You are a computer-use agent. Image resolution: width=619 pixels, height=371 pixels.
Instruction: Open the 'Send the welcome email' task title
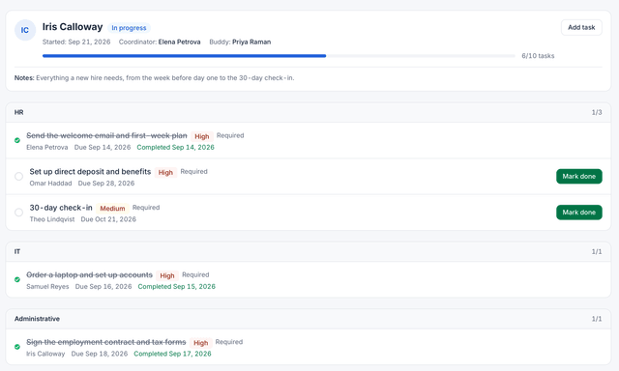[x=106, y=135]
